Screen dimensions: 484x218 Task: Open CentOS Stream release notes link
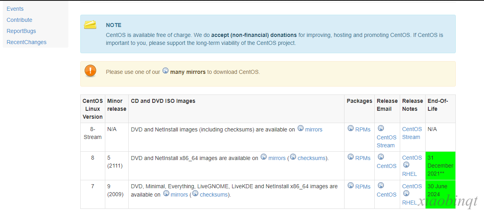point(412,133)
